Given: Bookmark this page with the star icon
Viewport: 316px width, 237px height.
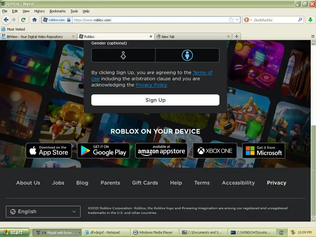Looking at the screenshot, I should tap(231, 20).
